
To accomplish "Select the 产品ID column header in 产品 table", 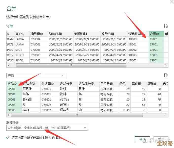I will [x=14, y=84].
